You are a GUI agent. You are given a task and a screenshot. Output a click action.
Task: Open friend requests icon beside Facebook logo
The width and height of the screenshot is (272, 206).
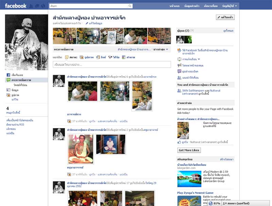click(x=32, y=6)
